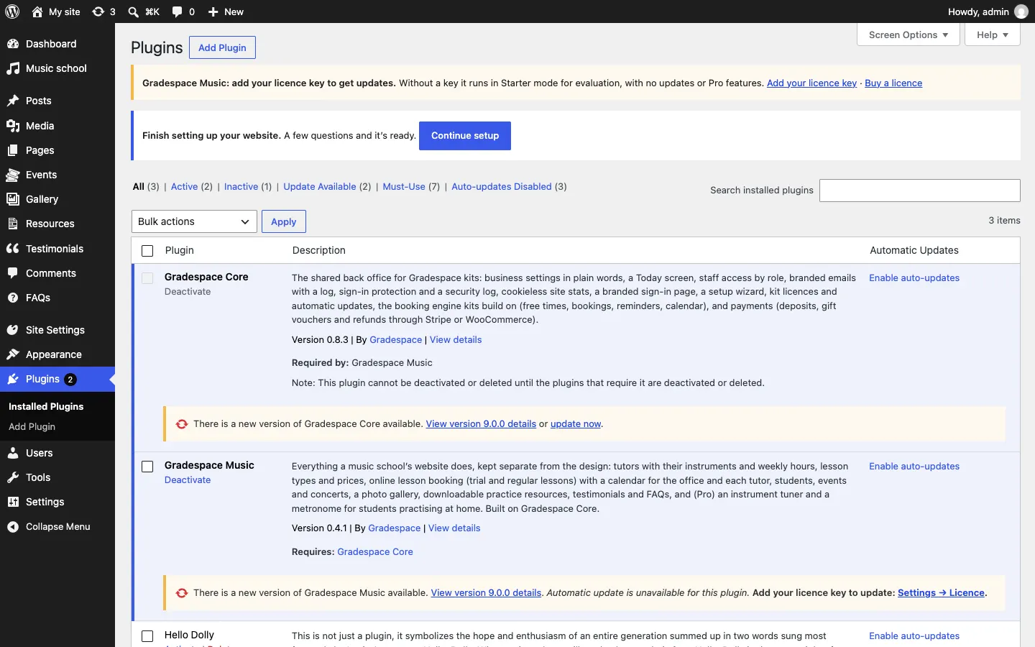Click the admin user avatar
The image size is (1035, 647).
(1021, 12)
